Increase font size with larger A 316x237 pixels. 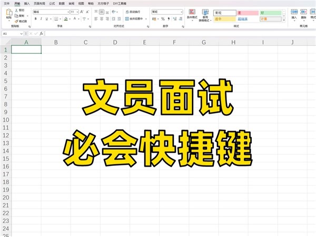point(82,12)
